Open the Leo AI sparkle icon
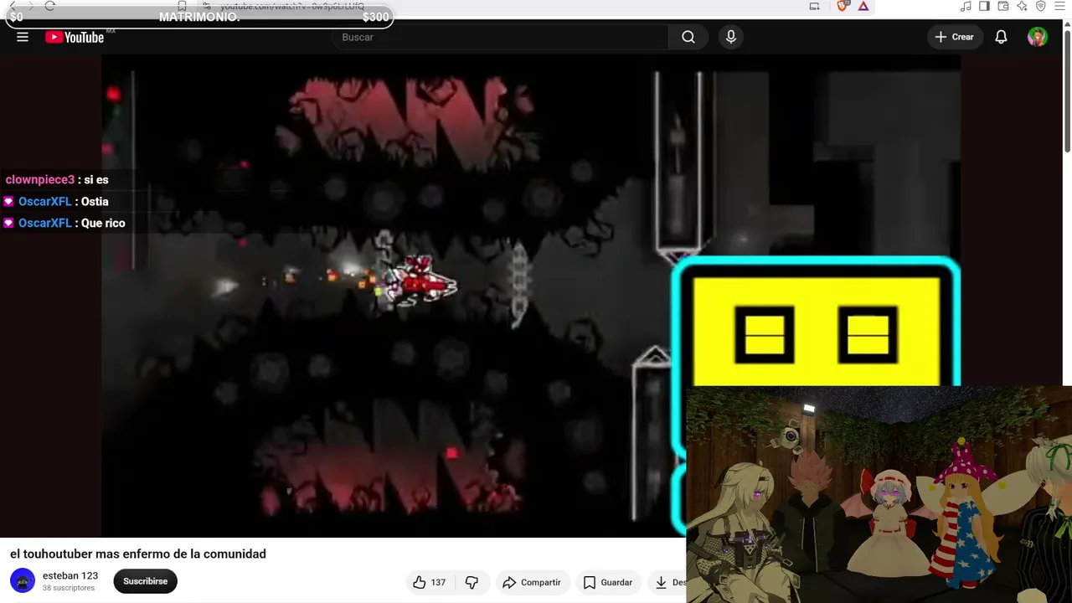 pos(1022,6)
